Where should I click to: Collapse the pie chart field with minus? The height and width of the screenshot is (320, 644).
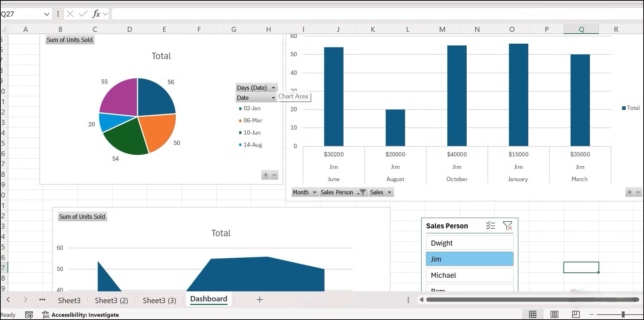click(x=274, y=175)
